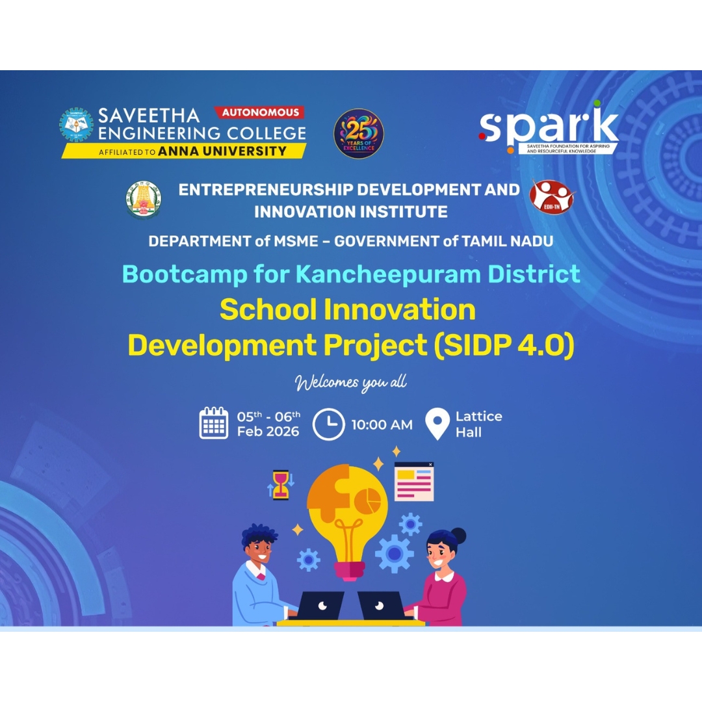Click the clock icon beside 10:00 AM

(328, 424)
